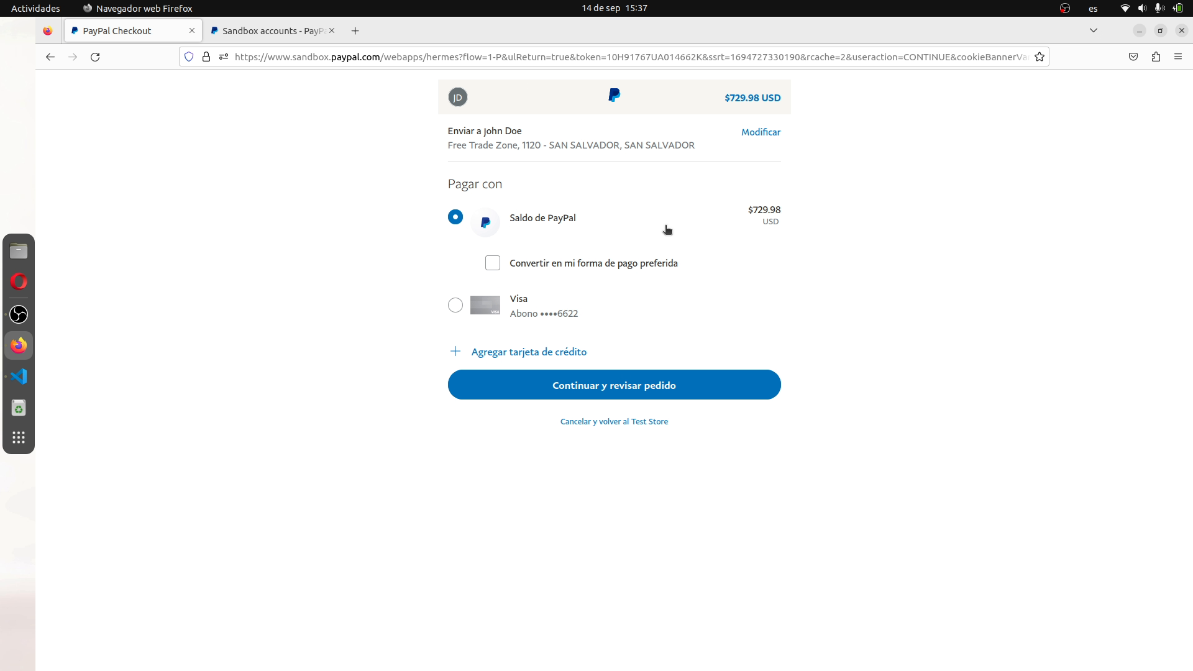Click the Pagar con heading
This screenshot has width=1193, height=671.
click(475, 184)
